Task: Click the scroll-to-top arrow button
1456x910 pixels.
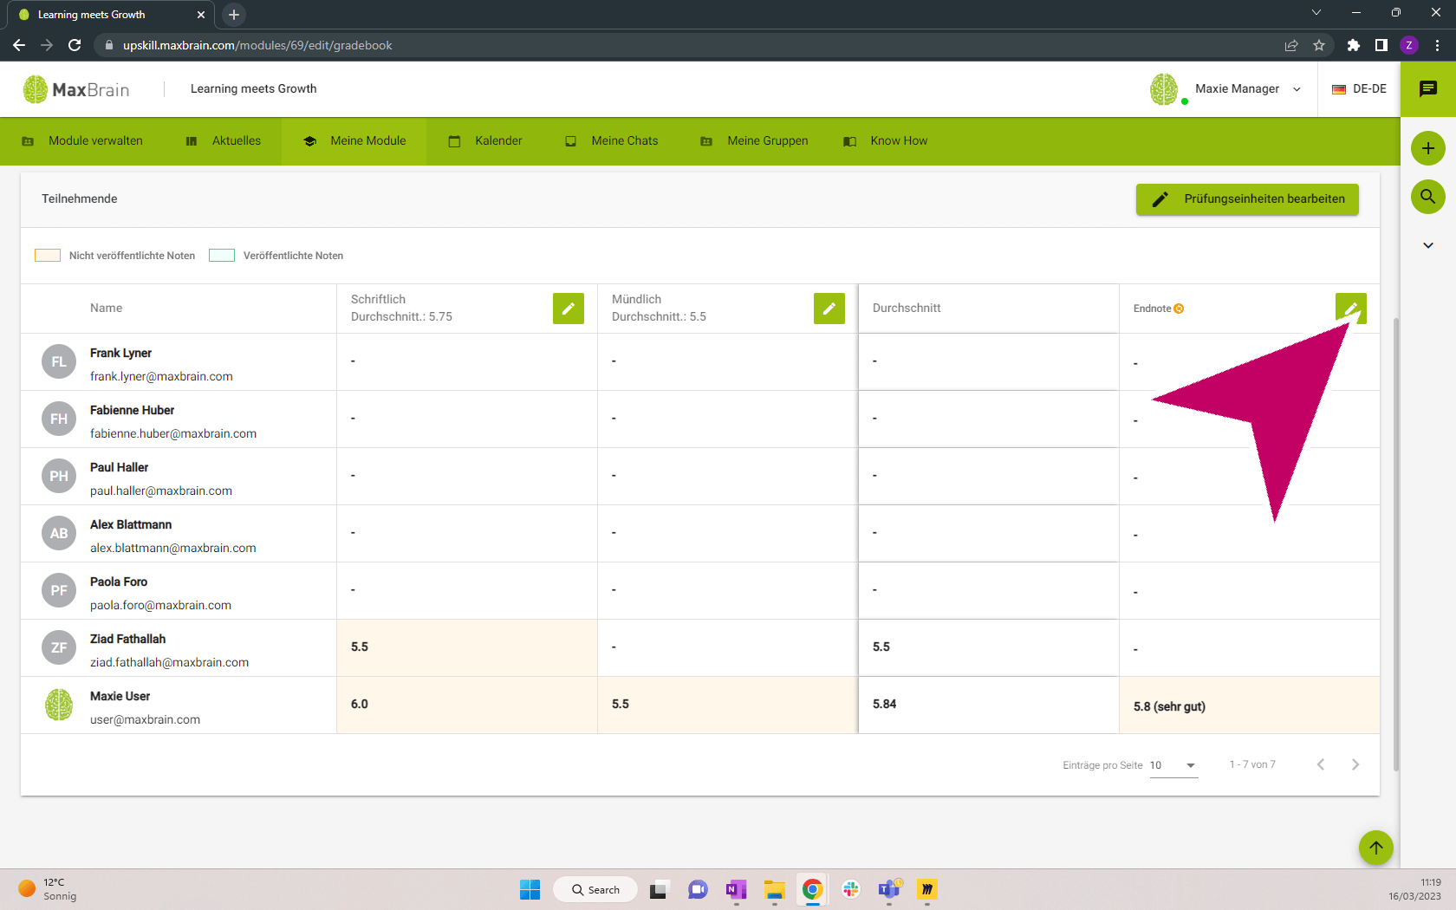Action: (1376, 848)
